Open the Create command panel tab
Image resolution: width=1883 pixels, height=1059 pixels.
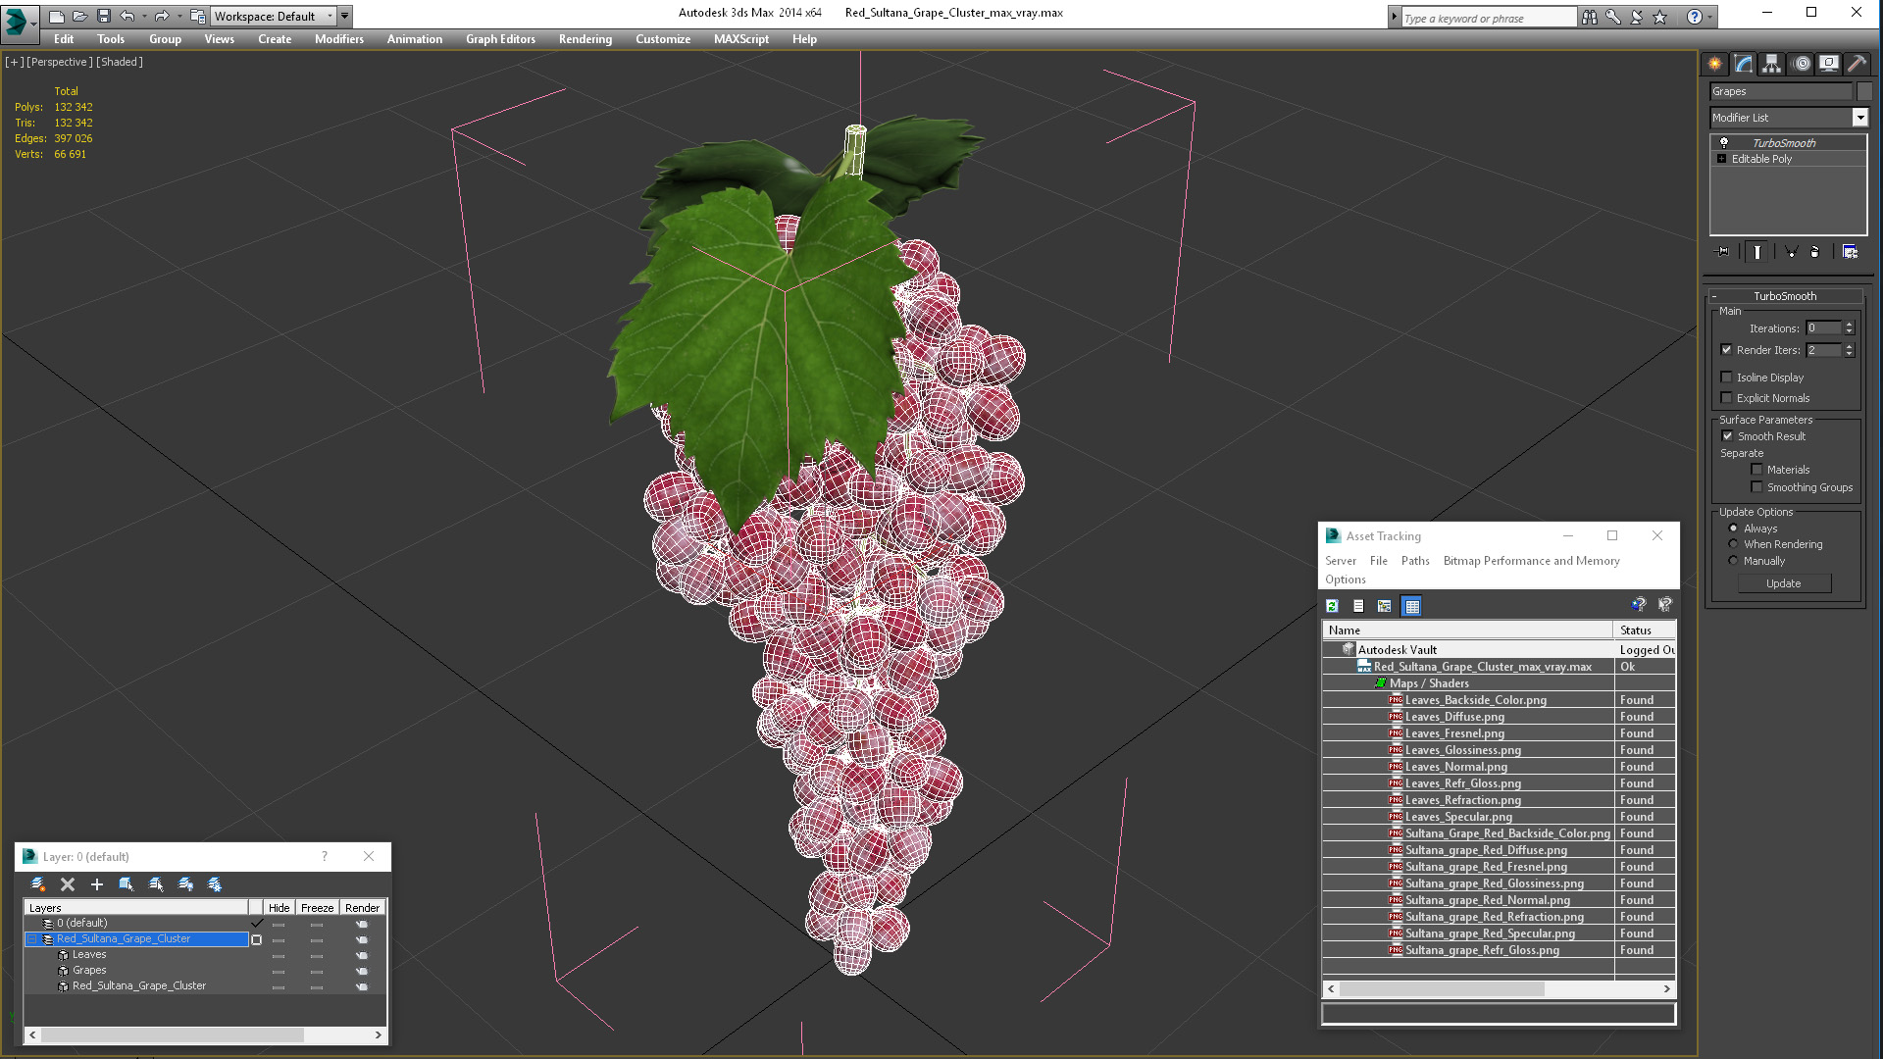(x=1714, y=64)
